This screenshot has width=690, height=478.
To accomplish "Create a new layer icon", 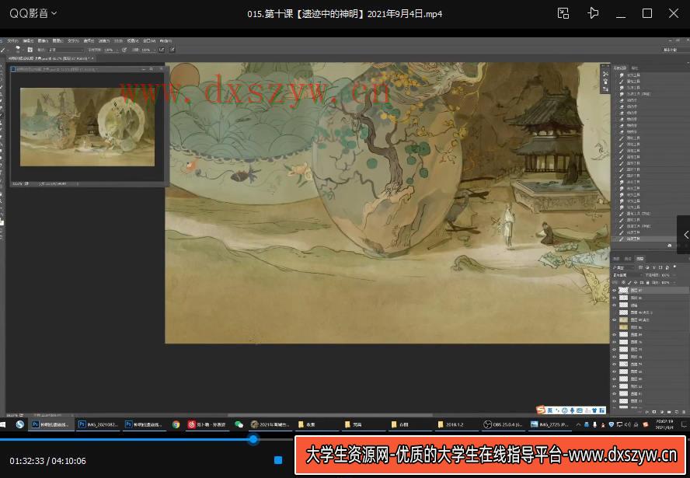I will 676,412.
